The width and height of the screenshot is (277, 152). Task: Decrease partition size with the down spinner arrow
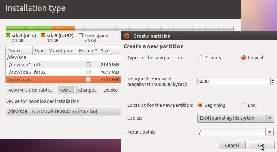pyautogui.click(x=272, y=83)
